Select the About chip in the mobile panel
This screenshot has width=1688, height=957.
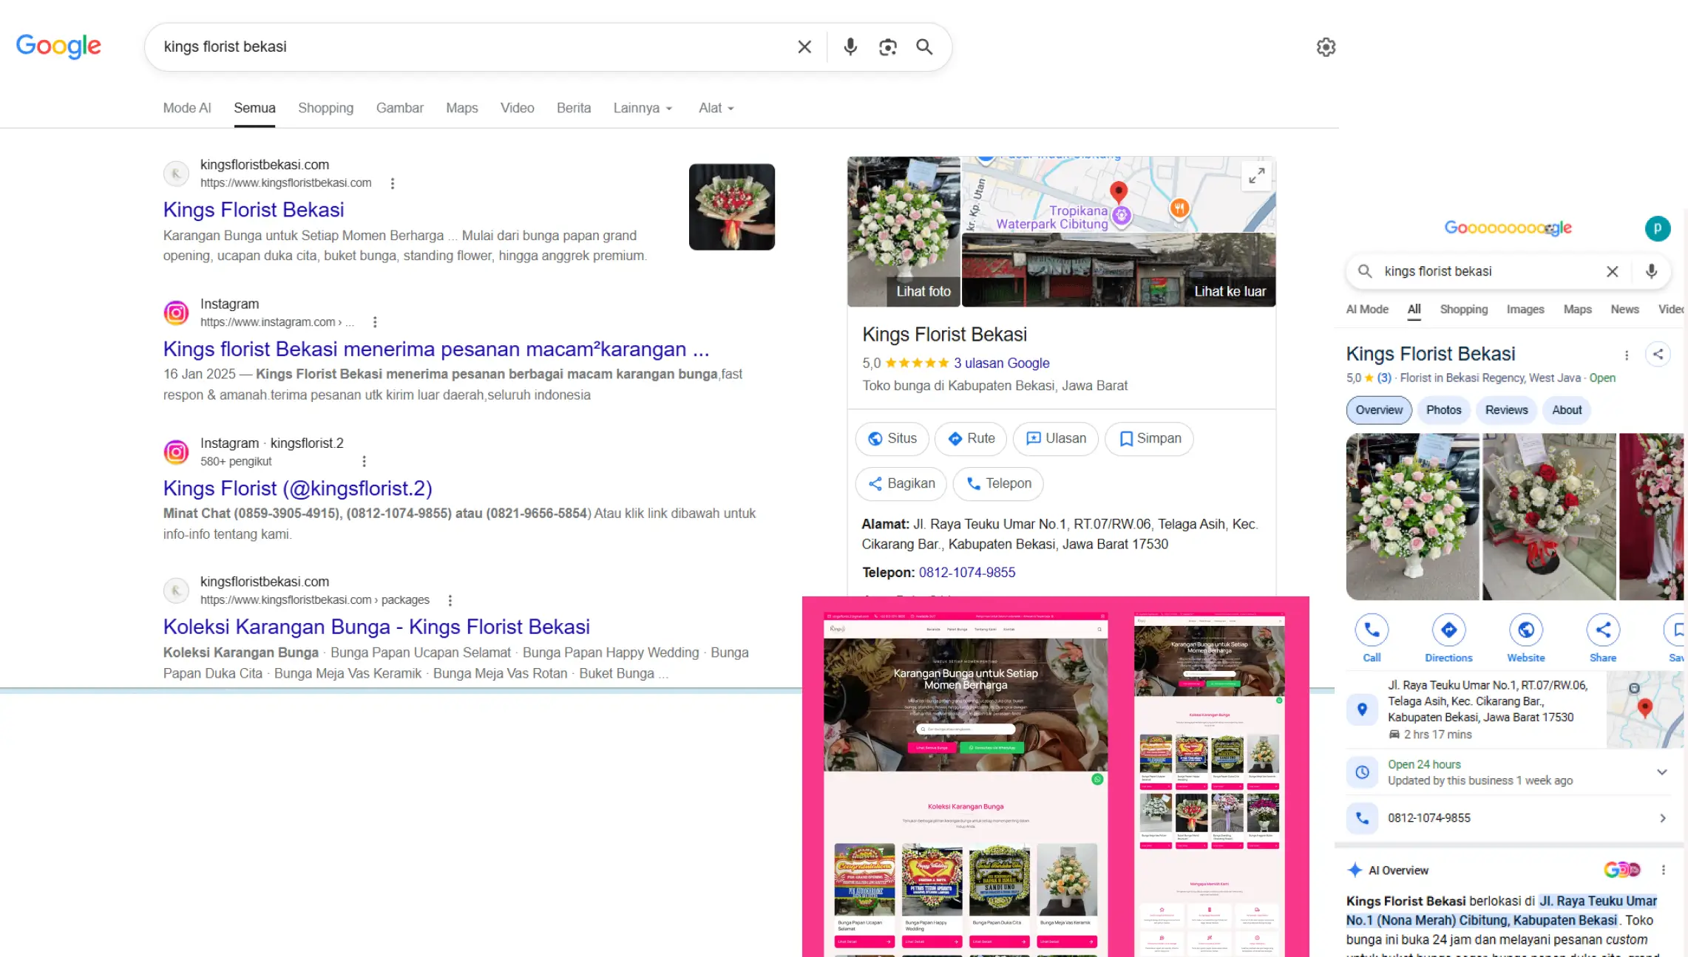pyautogui.click(x=1567, y=410)
